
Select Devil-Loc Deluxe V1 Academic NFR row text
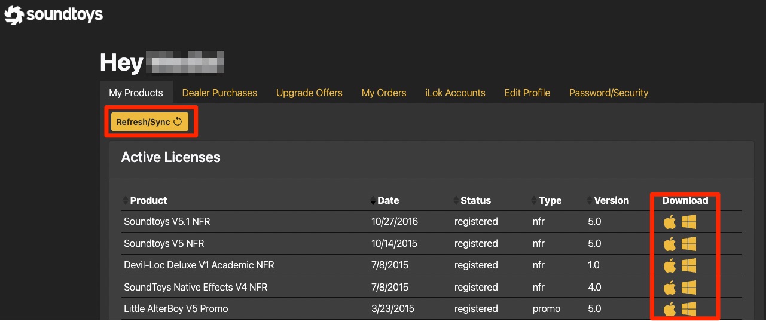pos(199,265)
